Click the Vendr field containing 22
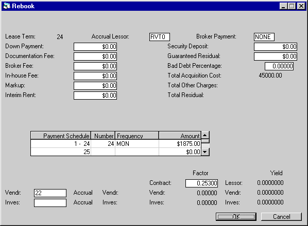 click(x=50, y=193)
